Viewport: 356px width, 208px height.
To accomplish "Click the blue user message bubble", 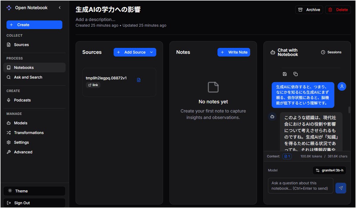I will pos(303,95).
